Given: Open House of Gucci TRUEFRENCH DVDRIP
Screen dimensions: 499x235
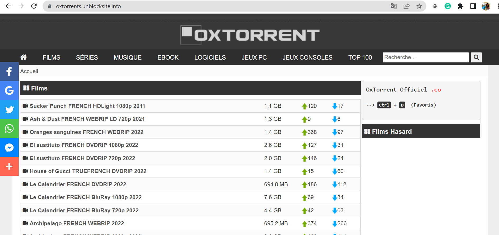Looking at the screenshot, I should pyautogui.click(x=88, y=171).
